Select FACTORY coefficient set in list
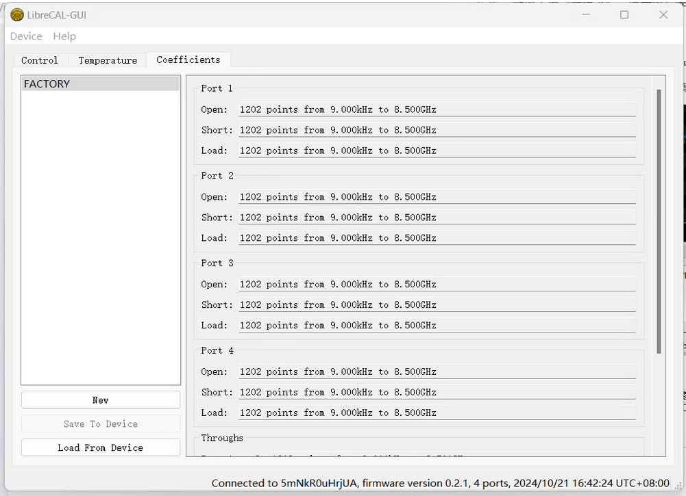 (100, 84)
